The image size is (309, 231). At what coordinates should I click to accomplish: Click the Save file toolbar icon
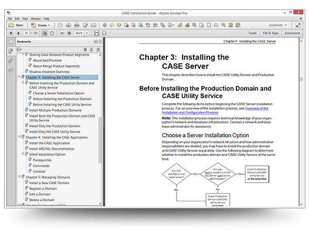[60, 25]
